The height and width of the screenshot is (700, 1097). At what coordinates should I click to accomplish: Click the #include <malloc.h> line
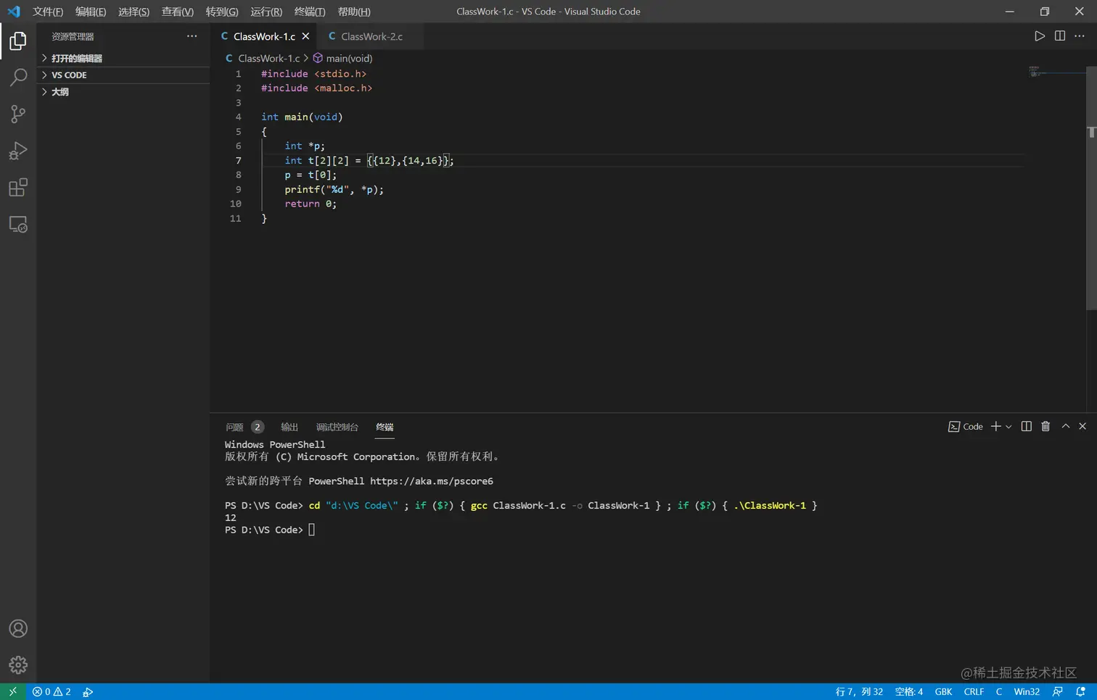(316, 88)
